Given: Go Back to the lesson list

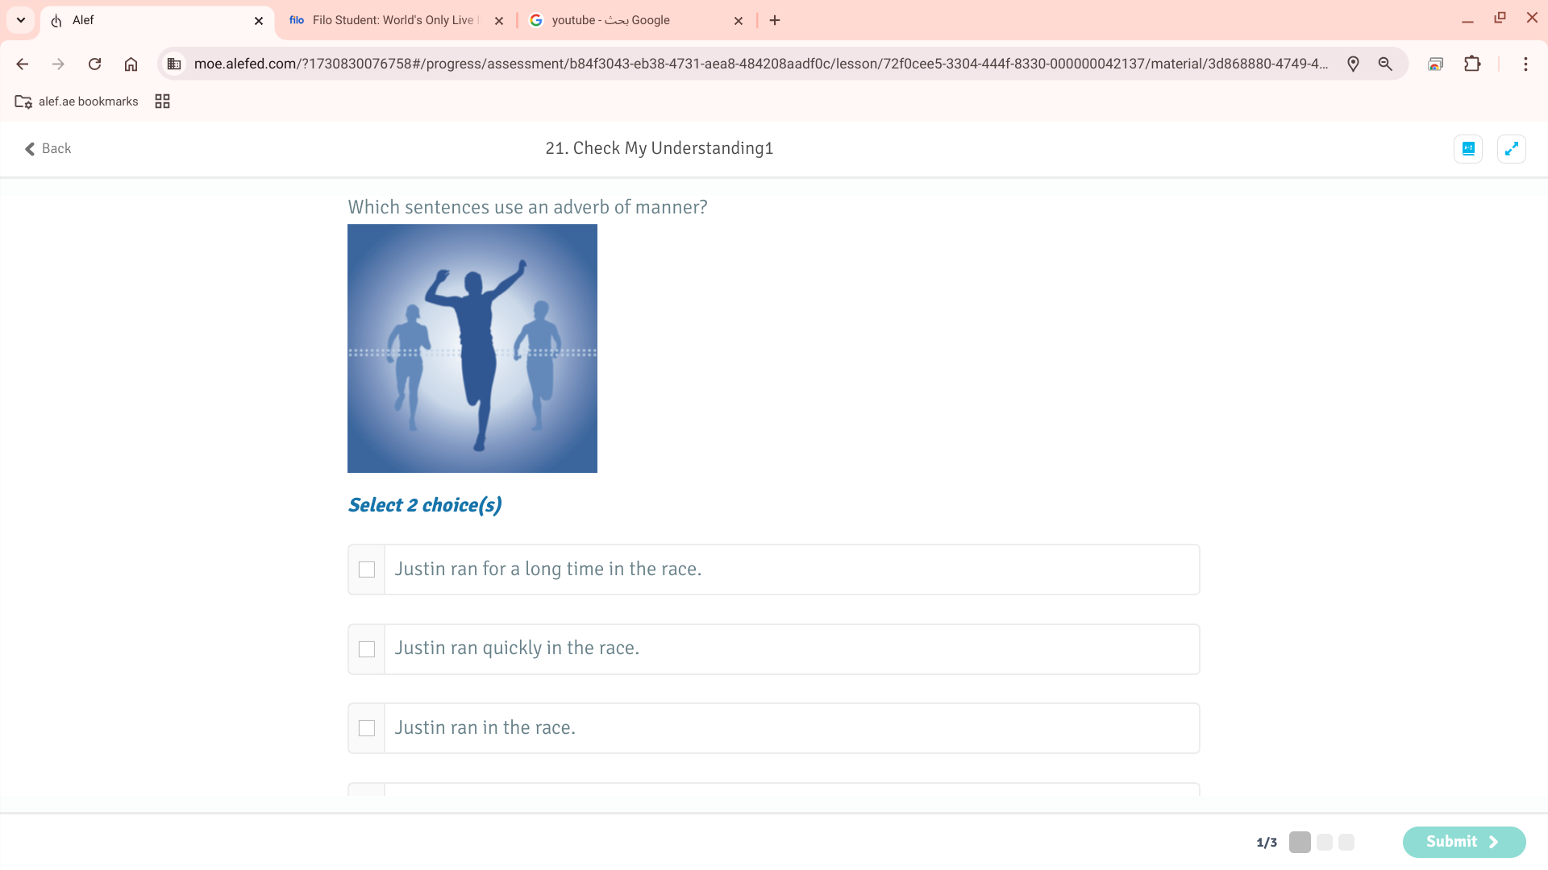Looking at the screenshot, I should pyautogui.click(x=48, y=148).
